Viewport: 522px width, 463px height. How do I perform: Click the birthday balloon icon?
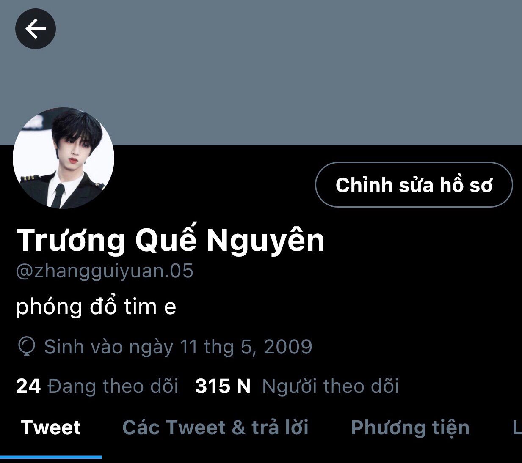(27, 347)
